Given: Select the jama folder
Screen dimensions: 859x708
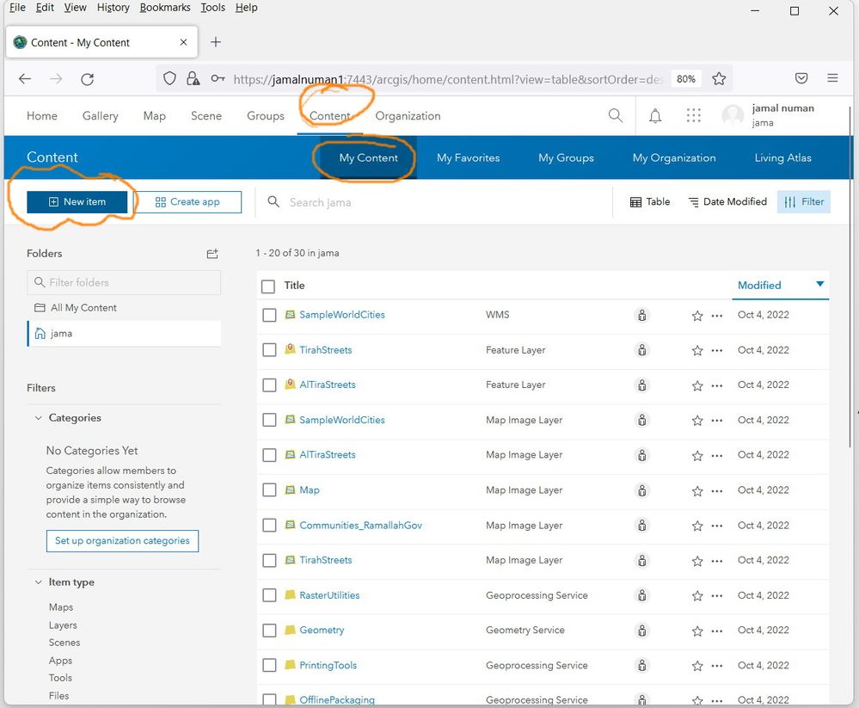Looking at the screenshot, I should click(125, 333).
